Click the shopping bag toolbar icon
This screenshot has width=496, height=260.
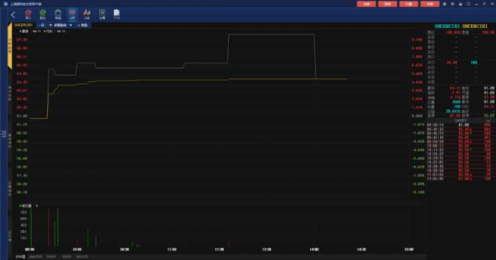58,14
